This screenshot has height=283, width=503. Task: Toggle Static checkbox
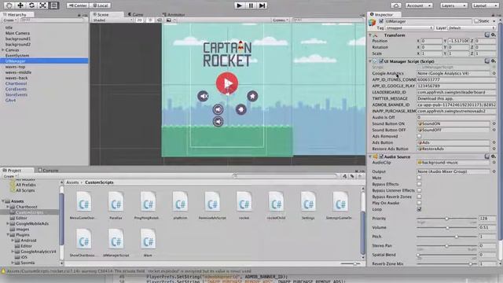click(x=476, y=21)
